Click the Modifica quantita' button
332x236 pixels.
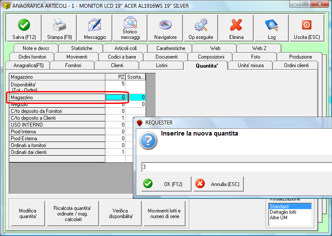point(28,213)
